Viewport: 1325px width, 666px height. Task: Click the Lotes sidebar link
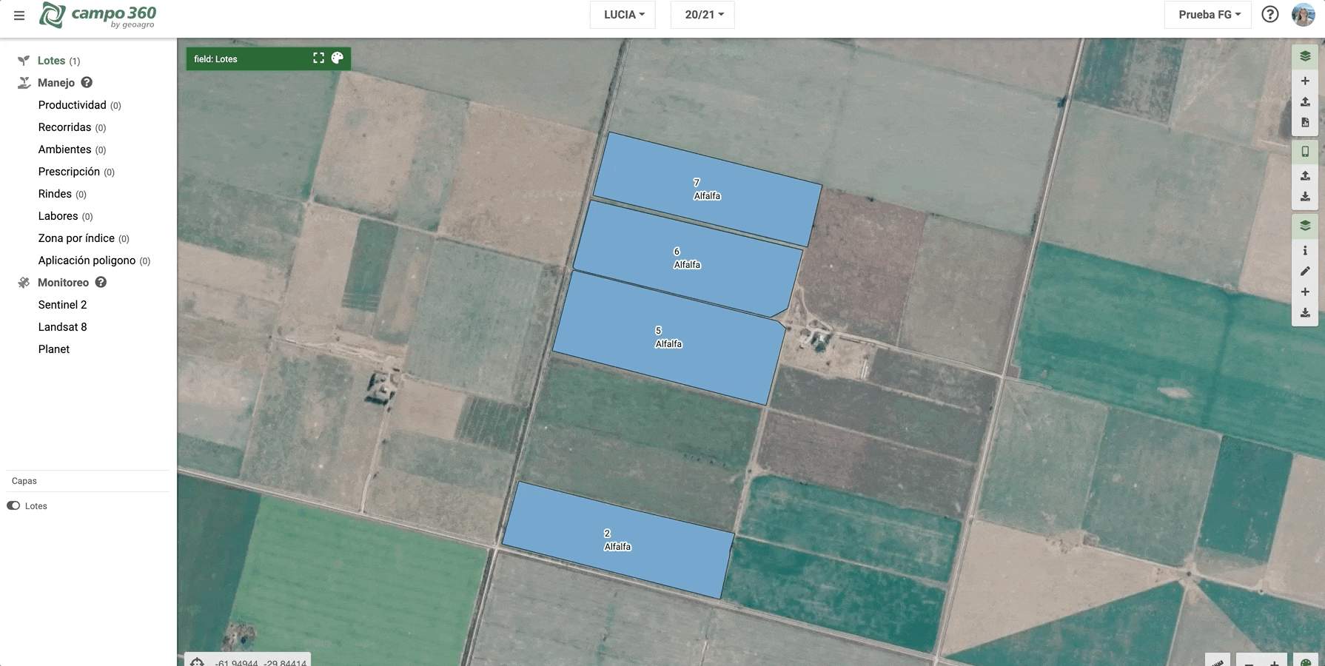(51, 61)
